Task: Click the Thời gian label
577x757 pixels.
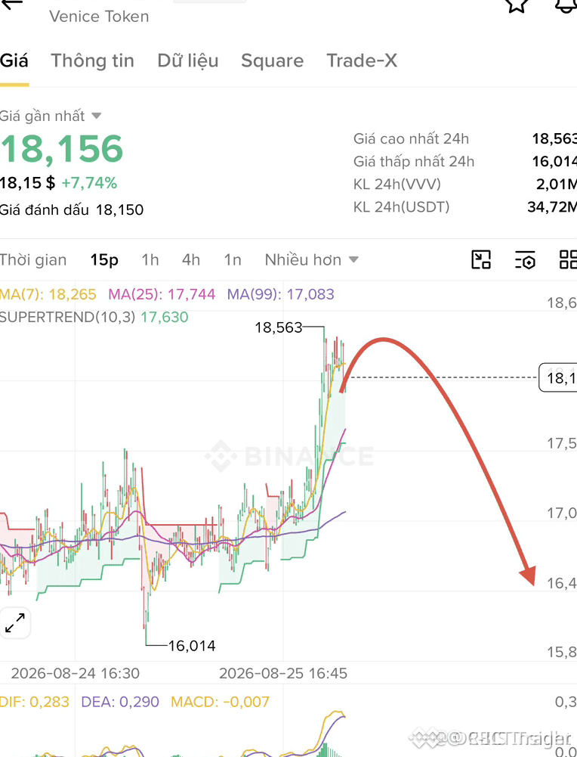Action: [x=33, y=259]
